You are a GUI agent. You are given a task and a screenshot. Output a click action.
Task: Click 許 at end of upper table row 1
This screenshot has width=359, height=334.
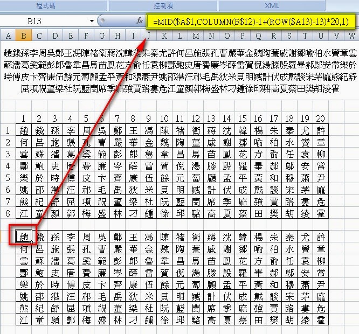coord(321,130)
